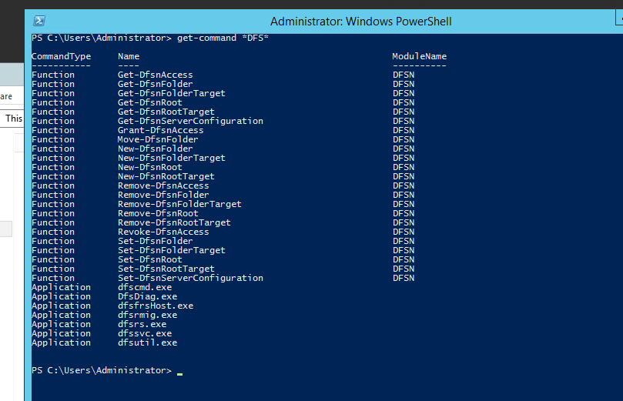Click the Get-DfsnRootTarget entry
623x401 pixels.
[166, 112]
